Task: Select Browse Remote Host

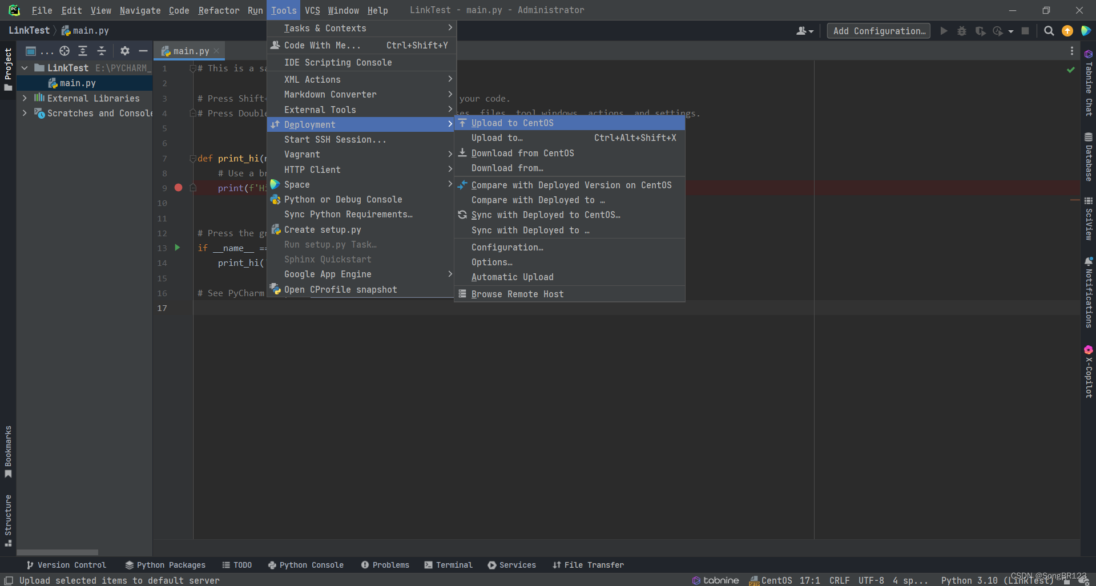Action: tap(569, 294)
